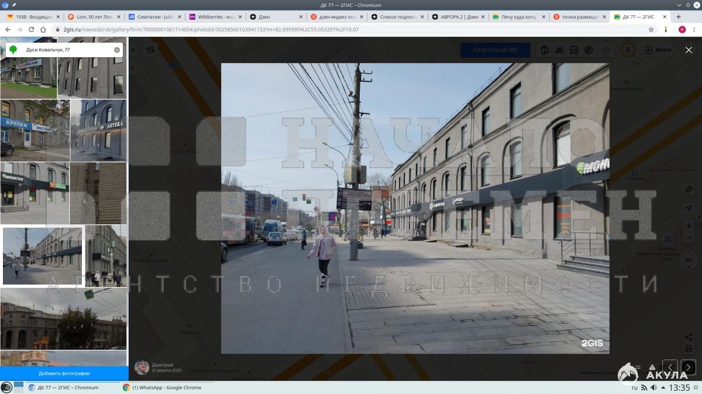702x394 pixels.
Task: Click the share icon on map
Action: click(689, 337)
